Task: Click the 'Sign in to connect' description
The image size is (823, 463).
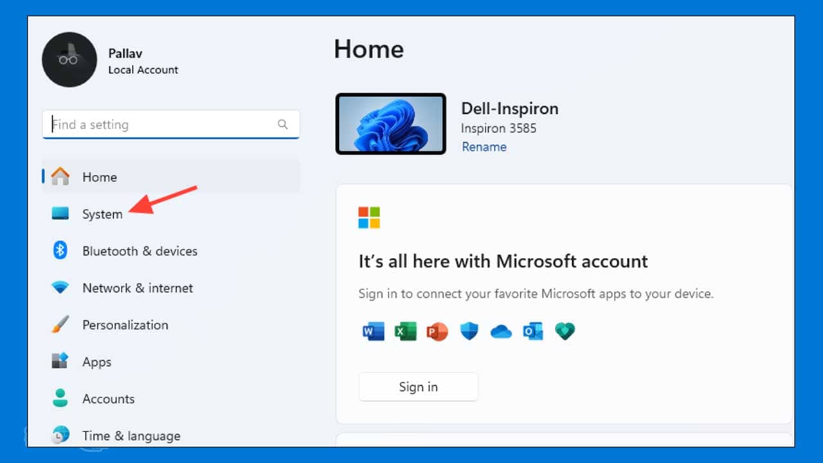Action: (536, 294)
